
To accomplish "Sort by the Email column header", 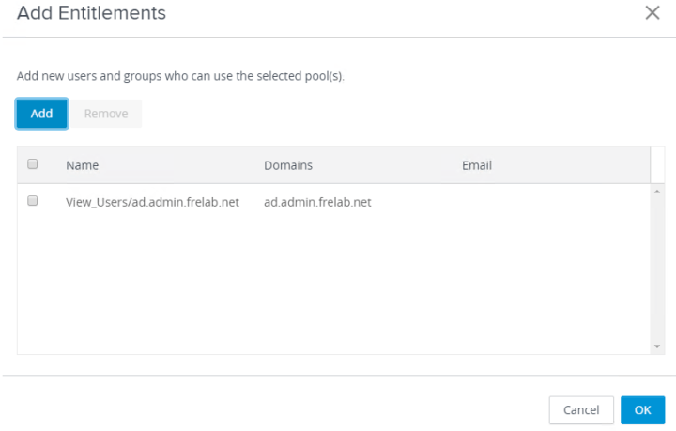I will (x=477, y=165).
